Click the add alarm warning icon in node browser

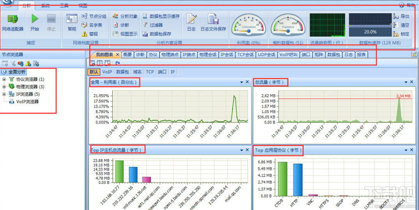(x=28, y=64)
